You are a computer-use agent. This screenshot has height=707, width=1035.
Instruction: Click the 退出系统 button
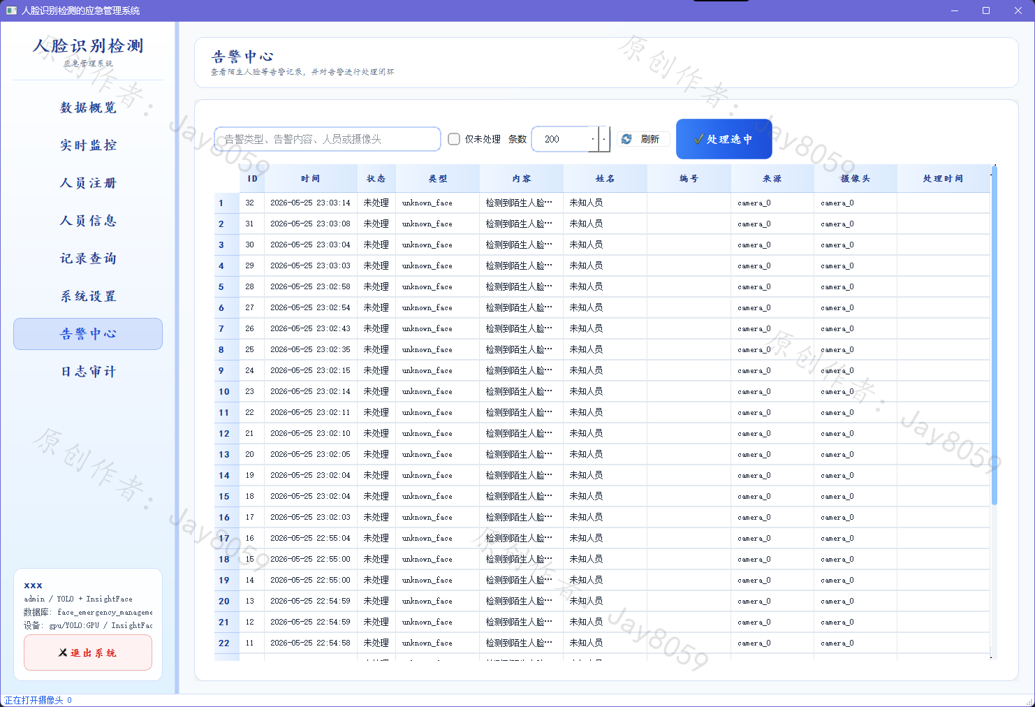(x=88, y=653)
